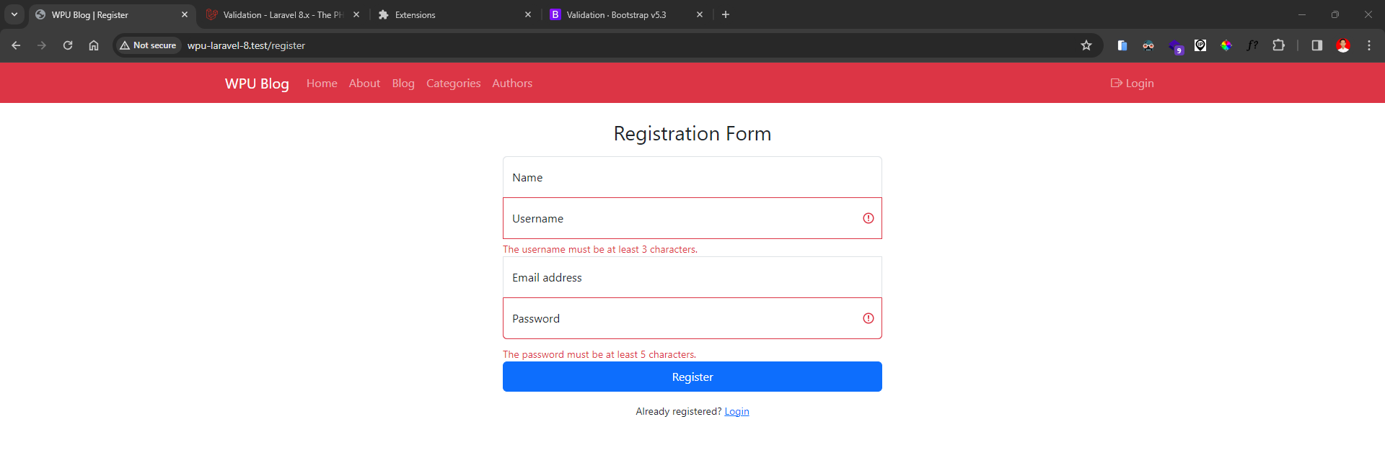Bookmark this page with the star icon
The height and width of the screenshot is (450, 1385).
tap(1086, 45)
